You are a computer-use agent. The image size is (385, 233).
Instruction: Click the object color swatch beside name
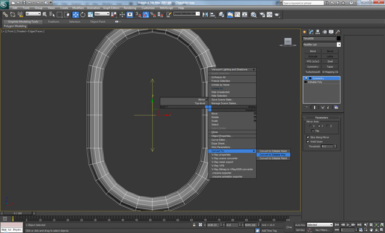[339, 38]
